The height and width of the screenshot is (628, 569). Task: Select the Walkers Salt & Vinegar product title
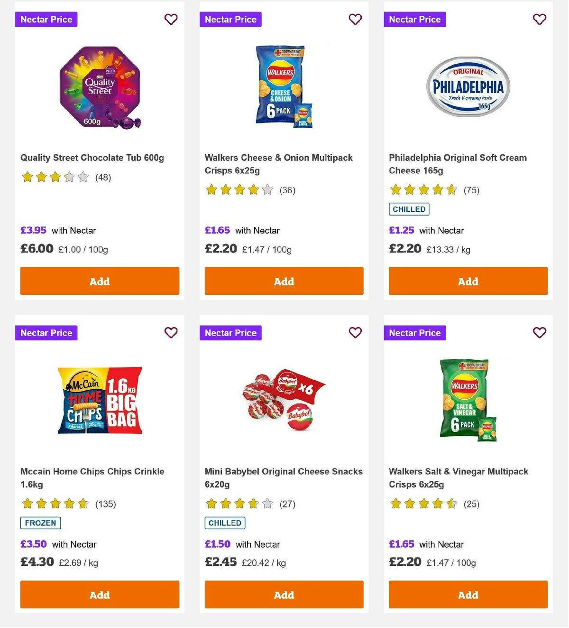[x=459, y=478]
